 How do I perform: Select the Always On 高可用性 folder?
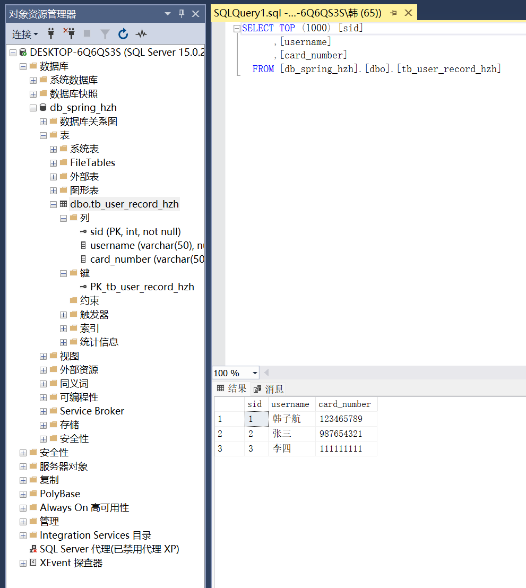84,508
